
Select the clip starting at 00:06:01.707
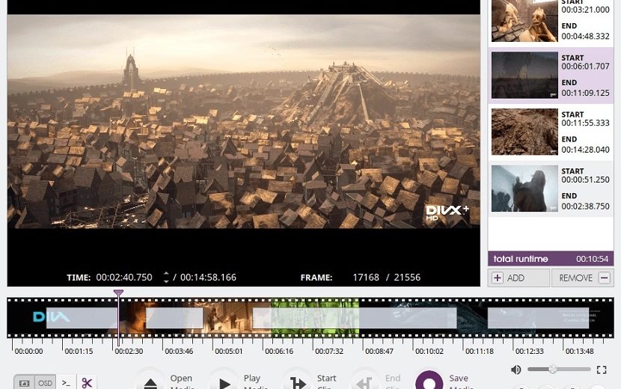[551, 76]
